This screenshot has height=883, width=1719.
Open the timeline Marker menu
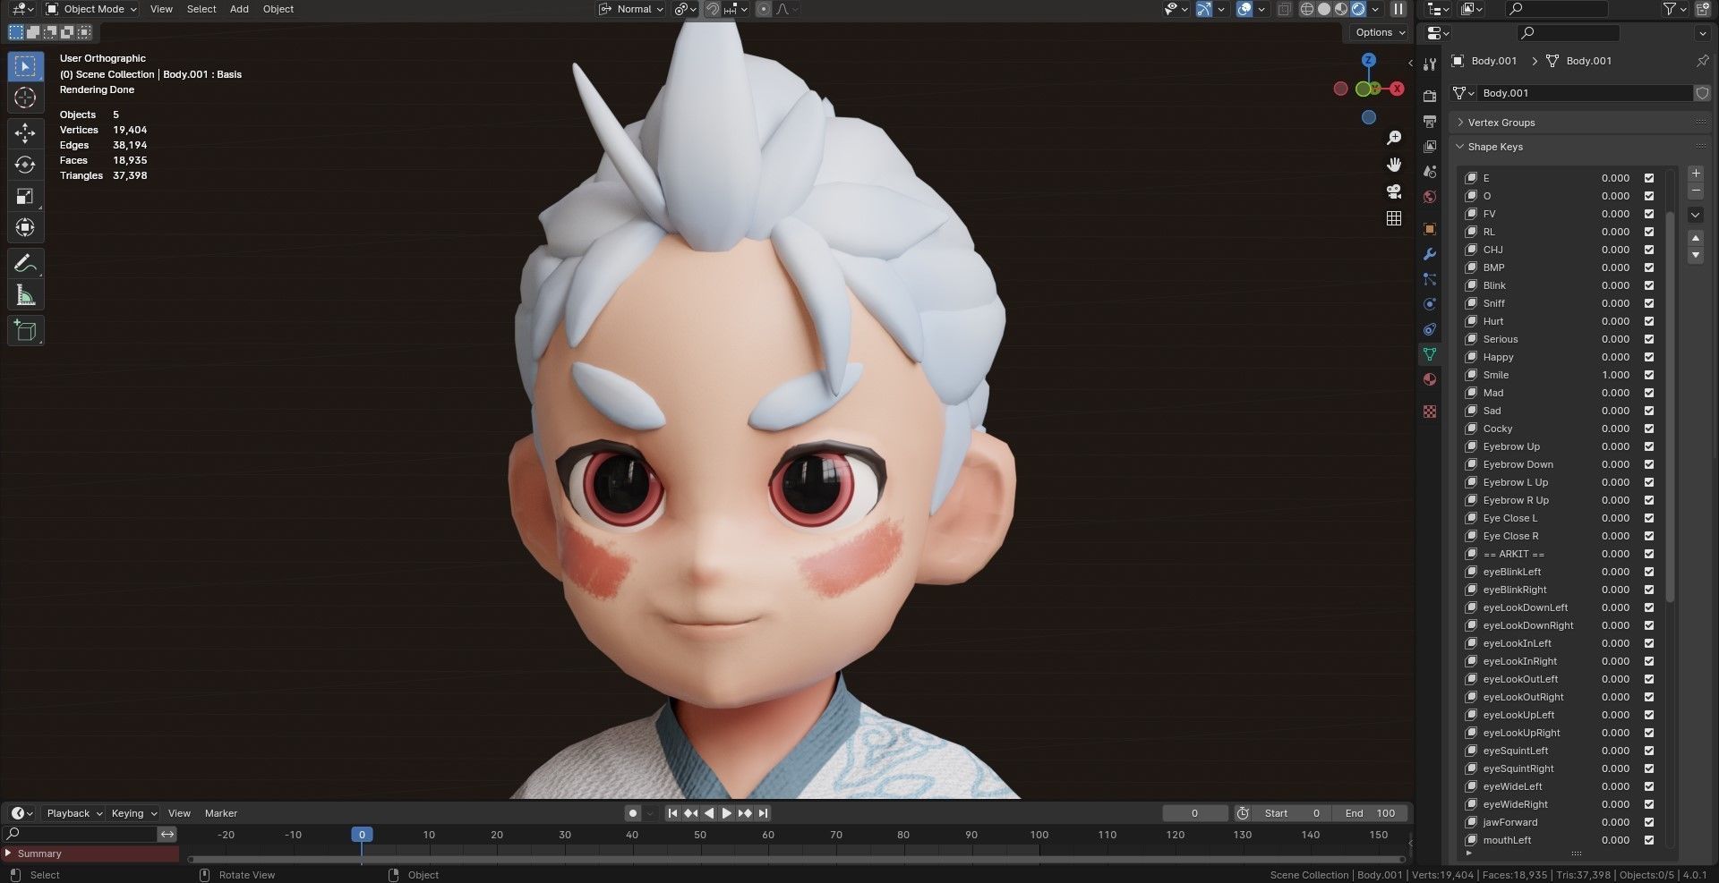221,813
